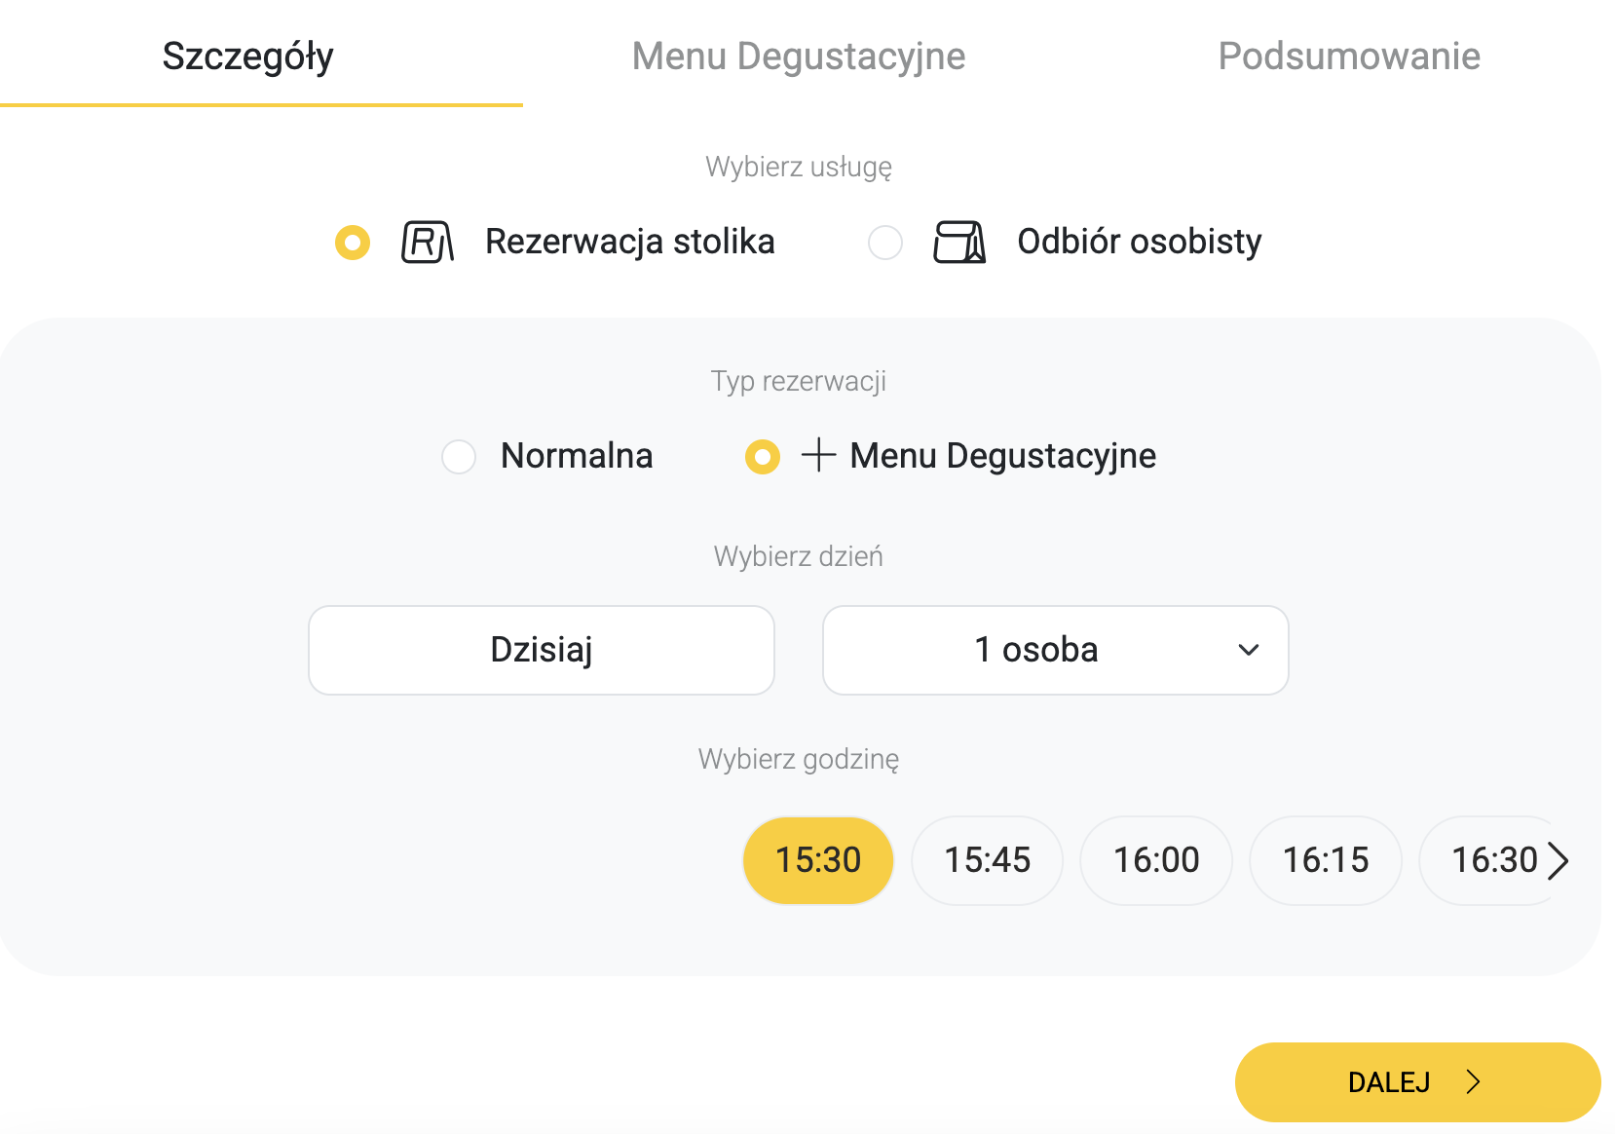Click the personal pickup bag icon
The width and height of the screenshot is (1615, 1134).
click(x=959, y=243)
